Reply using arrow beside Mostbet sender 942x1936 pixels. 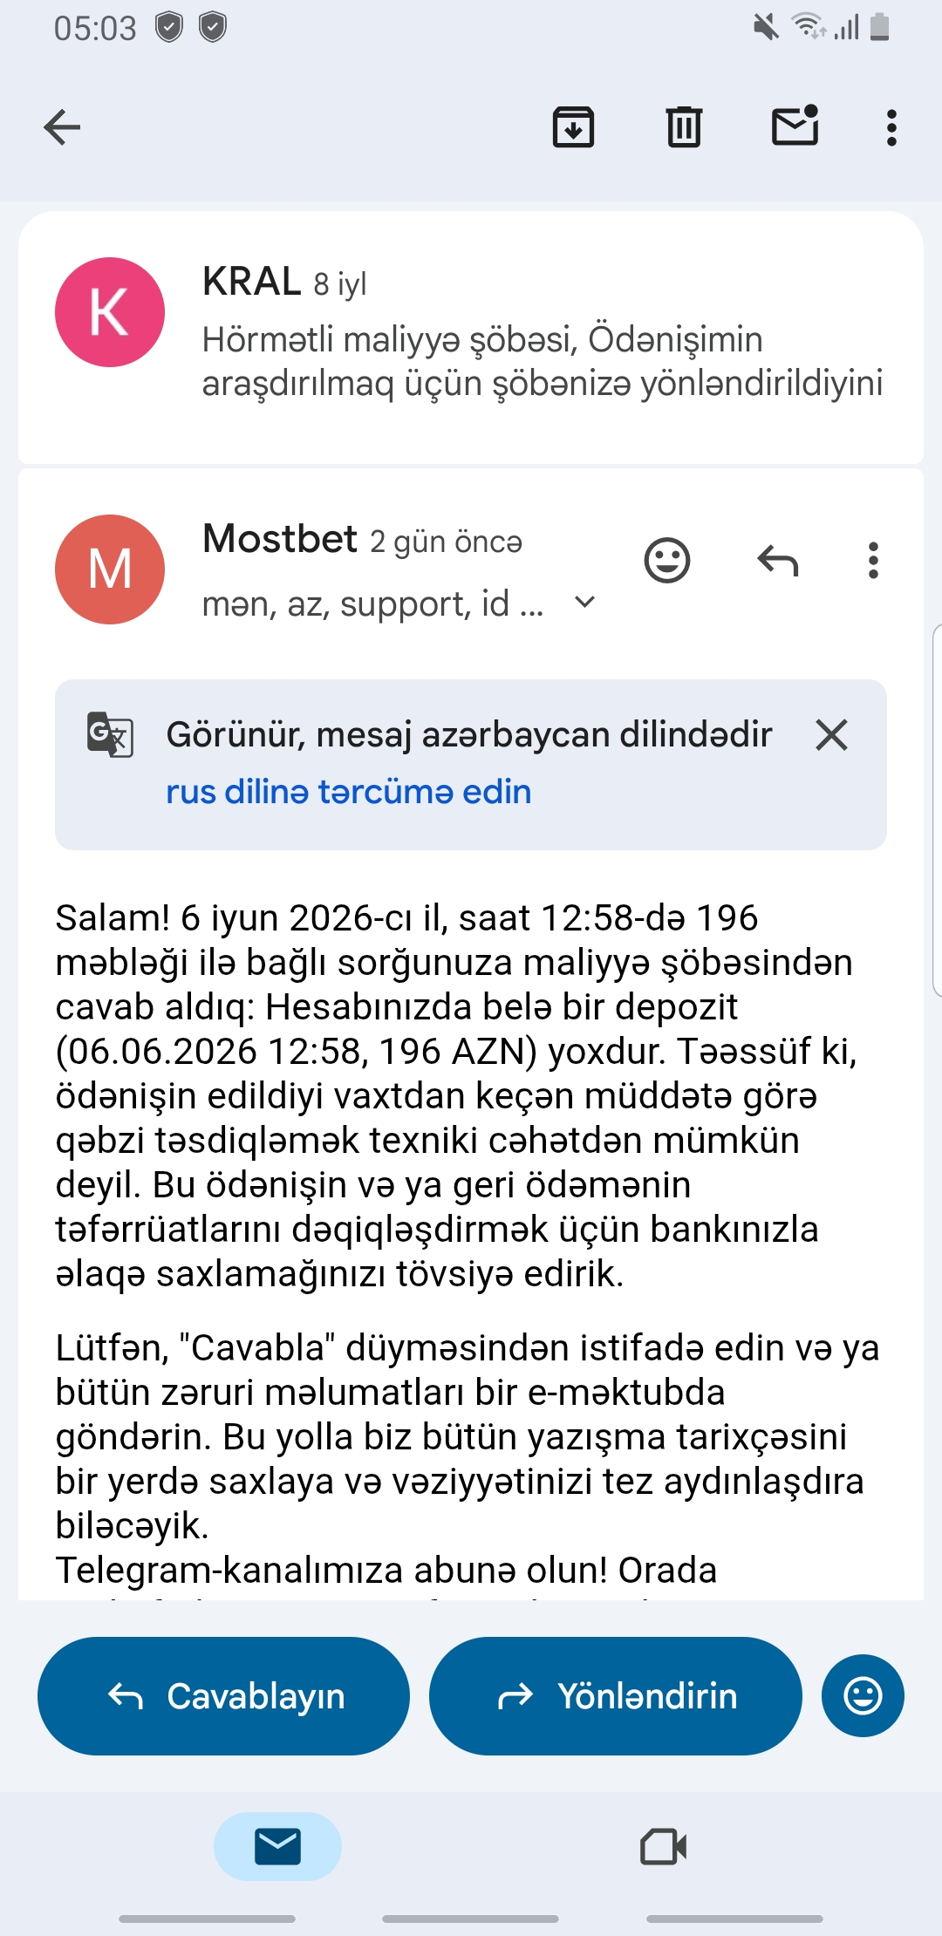(x=778, y=560)
